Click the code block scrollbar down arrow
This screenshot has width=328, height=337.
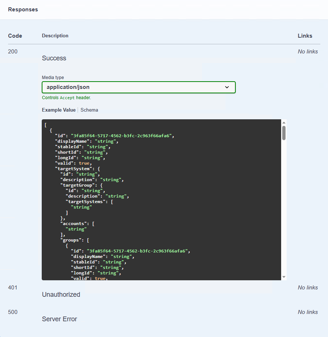point(284,277)
